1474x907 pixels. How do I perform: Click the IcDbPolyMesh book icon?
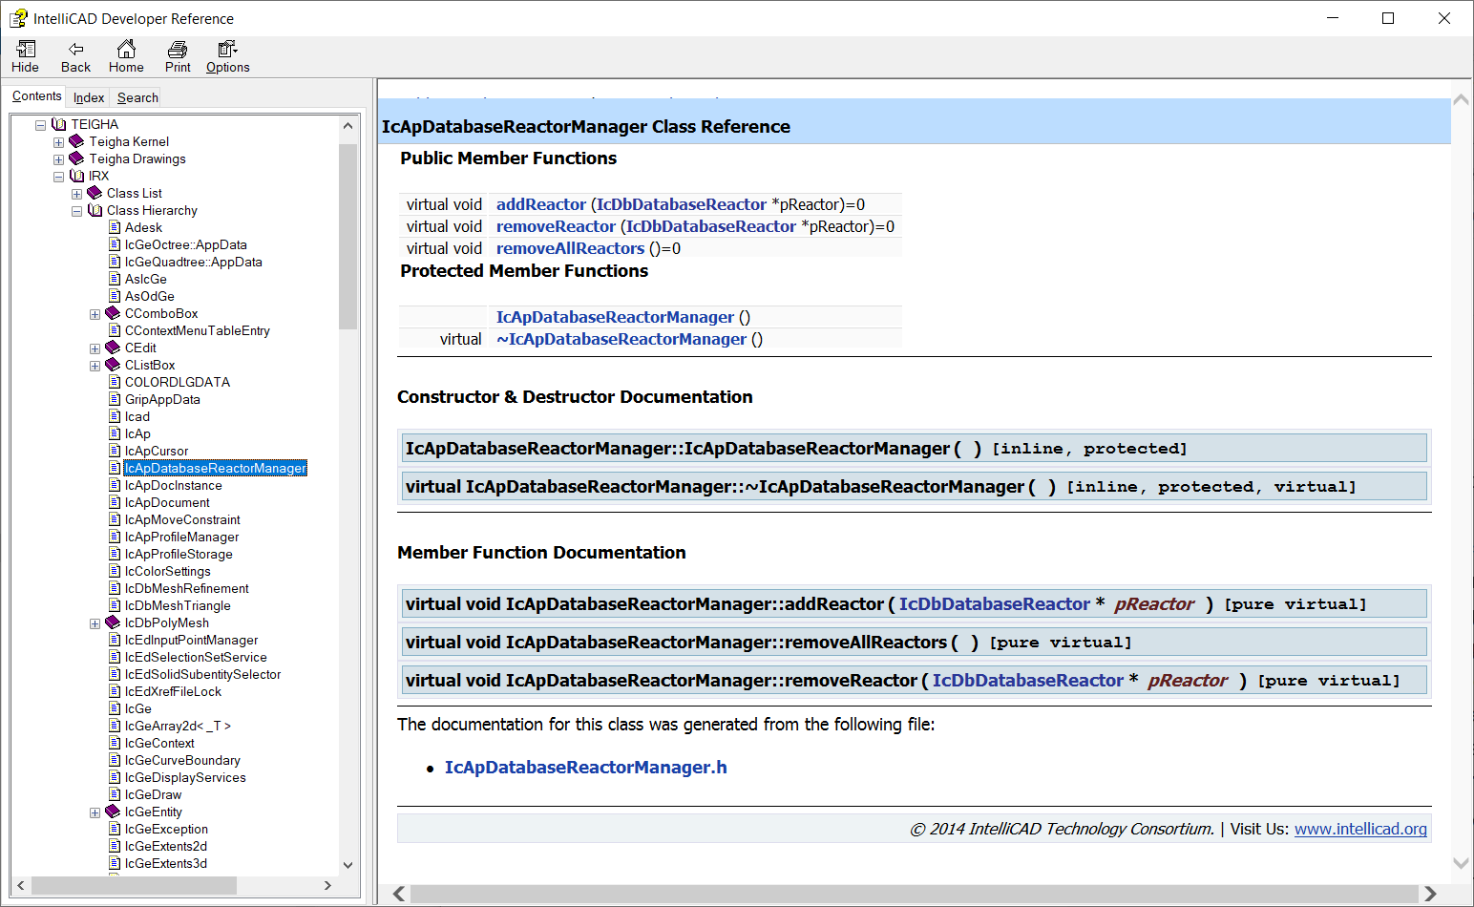113,622
